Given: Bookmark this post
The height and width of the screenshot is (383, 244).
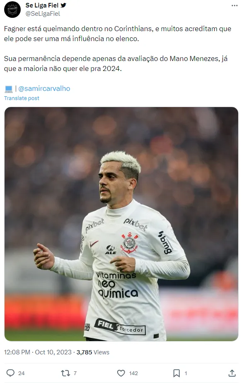Looking at the screenshot, I should (176, 373).
